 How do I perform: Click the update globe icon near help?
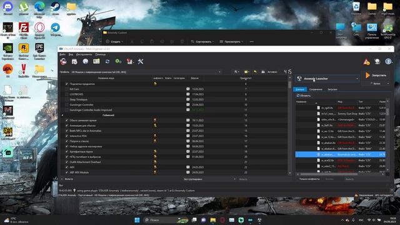coord(377,61)
